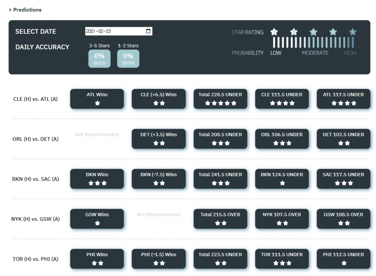
Task: Click the first star in the rating legend
Action: (274, 32)
